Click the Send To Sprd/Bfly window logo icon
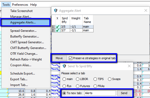The width and height of the screenshot is (150, 98). click(64, 66)
